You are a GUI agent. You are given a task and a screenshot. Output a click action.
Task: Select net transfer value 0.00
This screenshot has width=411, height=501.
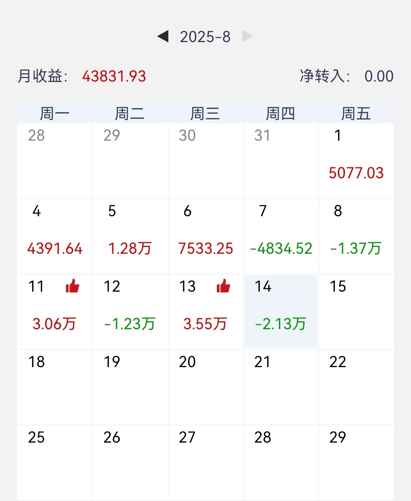(x=379, y=76)
